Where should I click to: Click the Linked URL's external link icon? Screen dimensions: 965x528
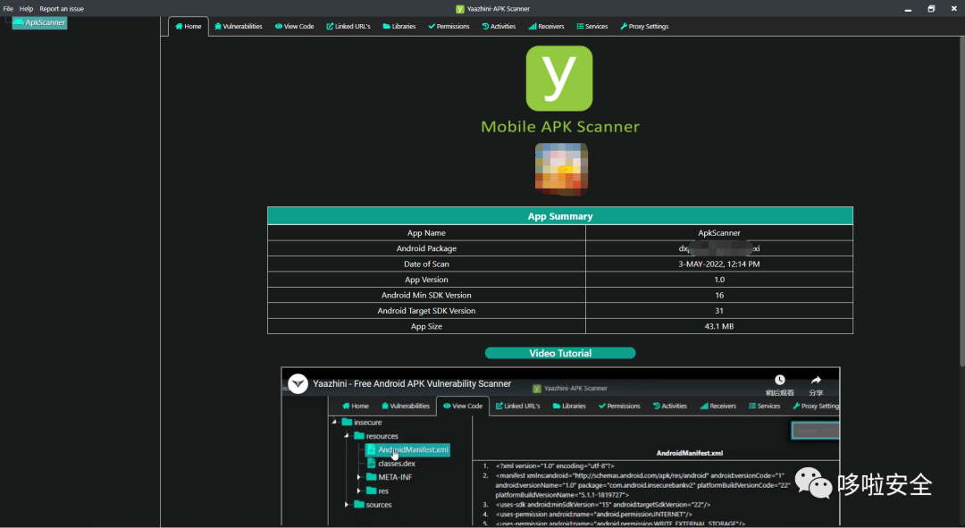point(330,27)
